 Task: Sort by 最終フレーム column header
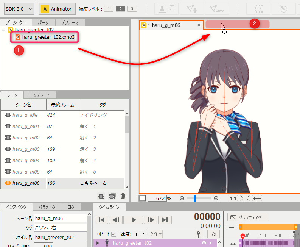[62, 105]
